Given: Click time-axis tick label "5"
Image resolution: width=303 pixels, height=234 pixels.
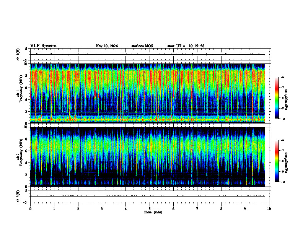Looking at the screenshot, I should (150, 209).
